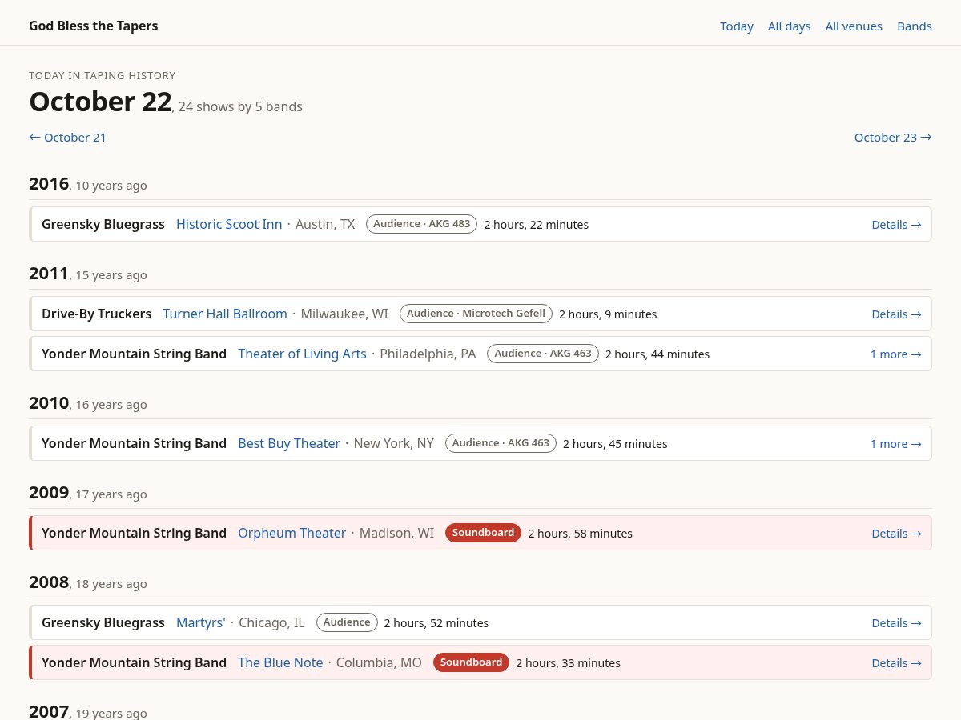Click the Audience · AKG 463 badge on Philadelphia row
961x720 pixels.
point(543,354)
